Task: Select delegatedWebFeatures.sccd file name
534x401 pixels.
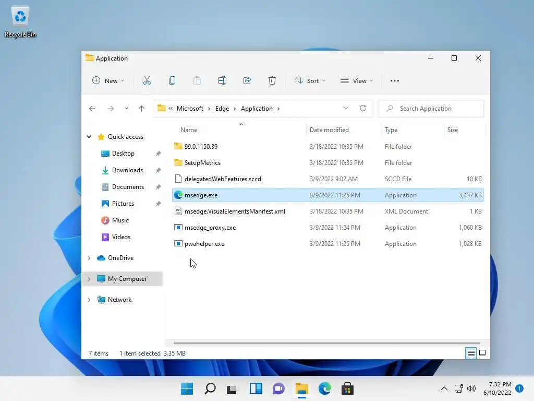Action: [223, 179]
